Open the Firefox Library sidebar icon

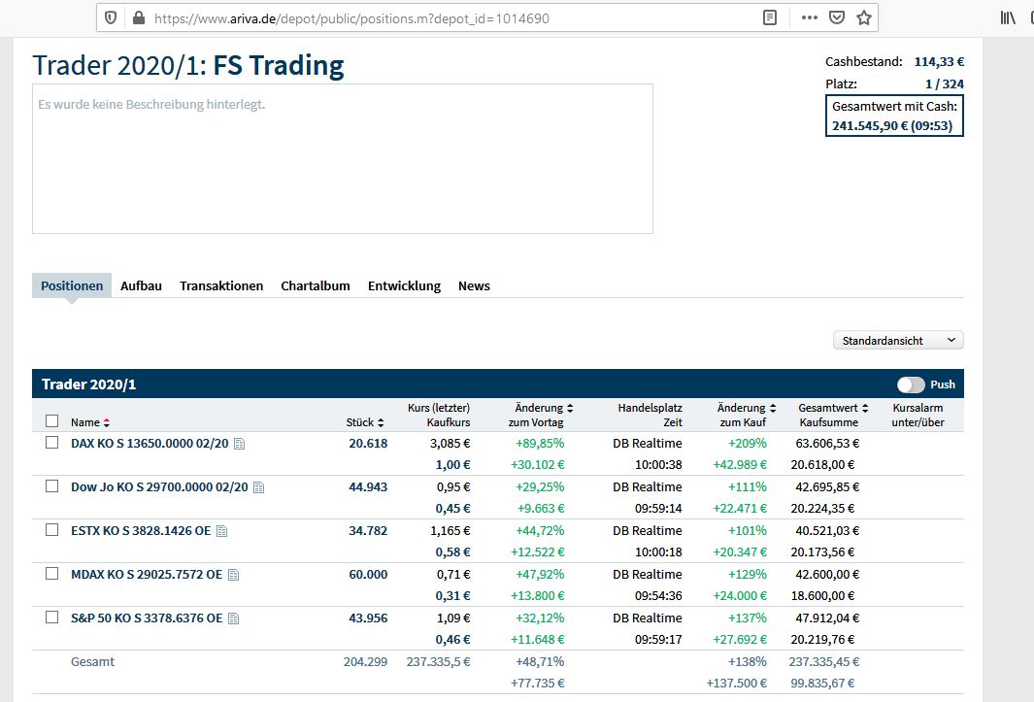(1007, 17)
